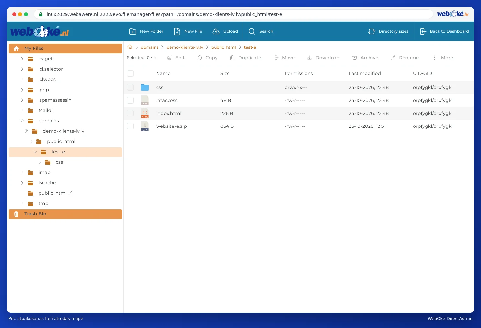Click the Trash Bin icon in sidebar
Screen dimensions: 481x328
click(x=16, y=214)
